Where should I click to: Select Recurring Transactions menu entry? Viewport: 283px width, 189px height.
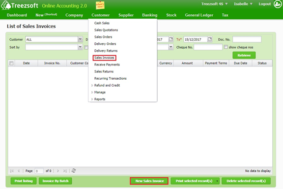click(111, 78)
